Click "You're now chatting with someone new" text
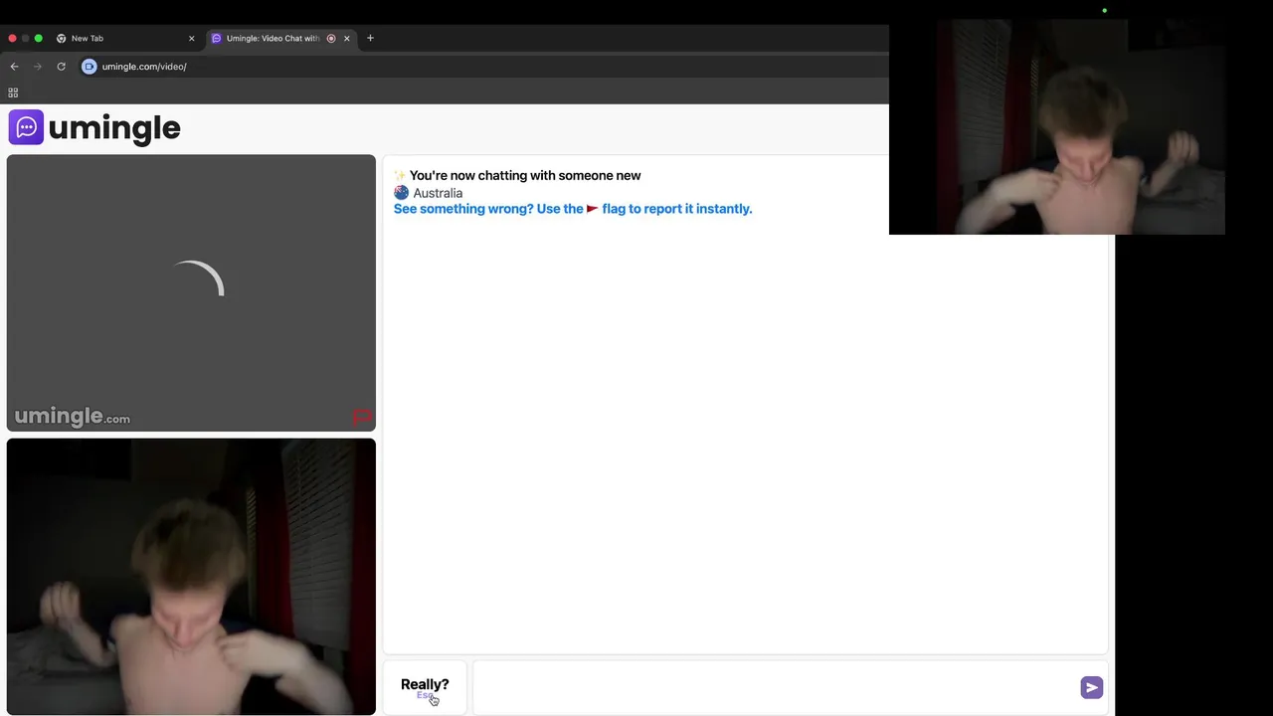Screen dimensions: 1273x716 525,175
